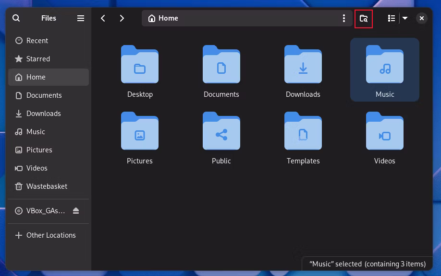Open the Files hamburger menu
This screenshot has height=276, width=441.
tap(81, 18)
